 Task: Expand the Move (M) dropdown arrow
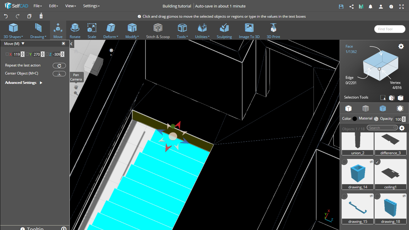click(23, 44)
